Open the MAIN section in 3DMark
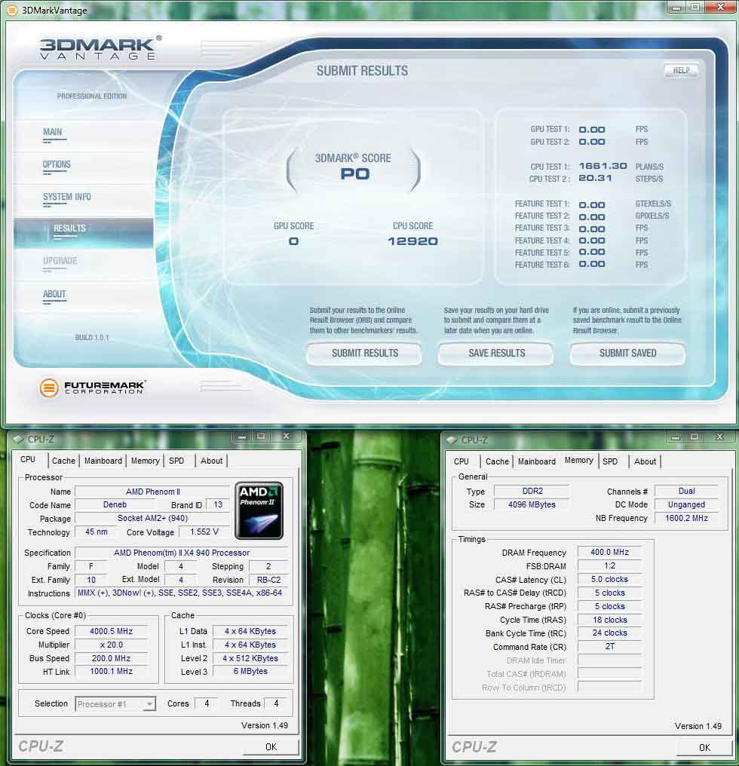This screenshot has width=739, height=766. click(x=52, y=132)
